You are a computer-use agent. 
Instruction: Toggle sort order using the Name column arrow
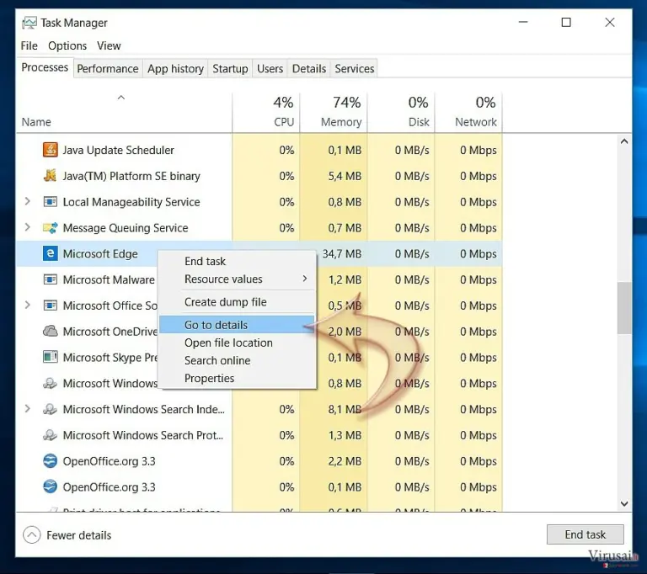(x=121, y=98)
